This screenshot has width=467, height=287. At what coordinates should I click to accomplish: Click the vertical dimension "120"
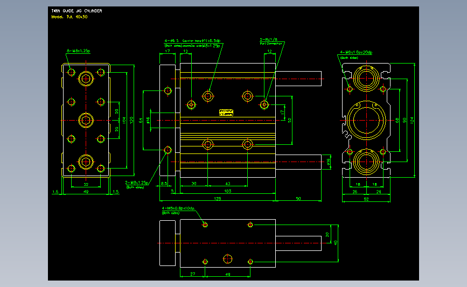[131, 120]
